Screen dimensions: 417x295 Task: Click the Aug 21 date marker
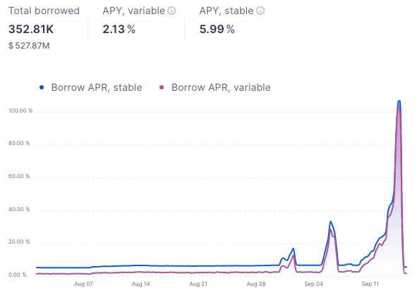198,284
